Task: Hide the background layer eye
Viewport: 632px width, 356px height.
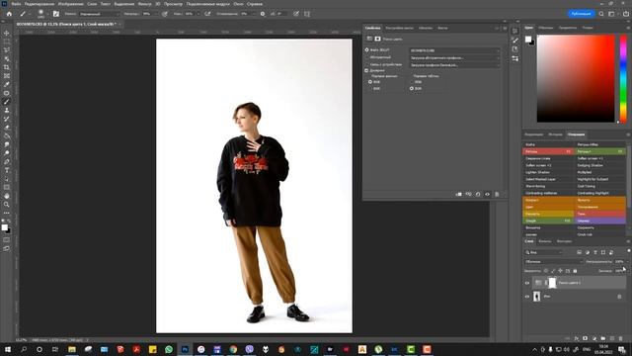Action: coord(527,297)
